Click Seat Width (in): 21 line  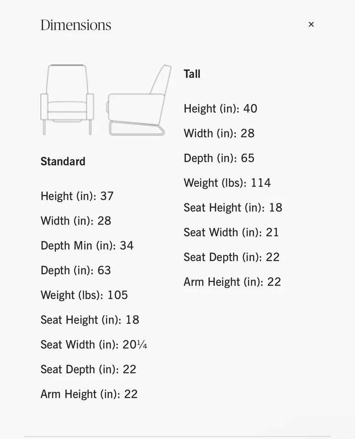[231, 232]
